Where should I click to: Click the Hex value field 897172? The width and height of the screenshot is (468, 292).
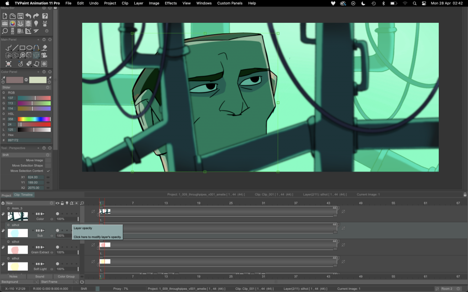point(29,141)
